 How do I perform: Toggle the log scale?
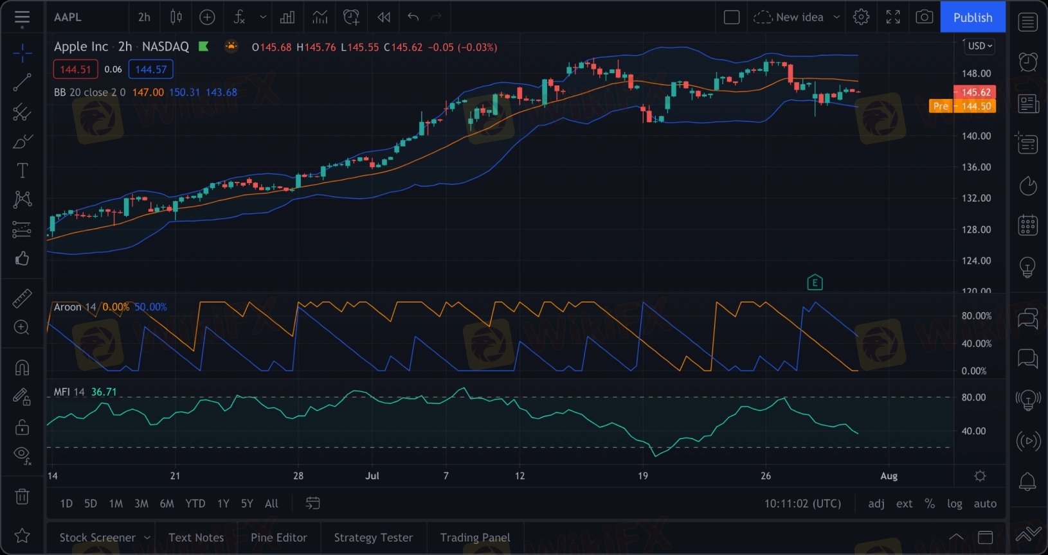955,504
